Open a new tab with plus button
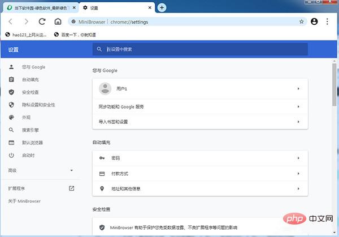The width and height of the screenshot is (339, 237). click(162, 8)
